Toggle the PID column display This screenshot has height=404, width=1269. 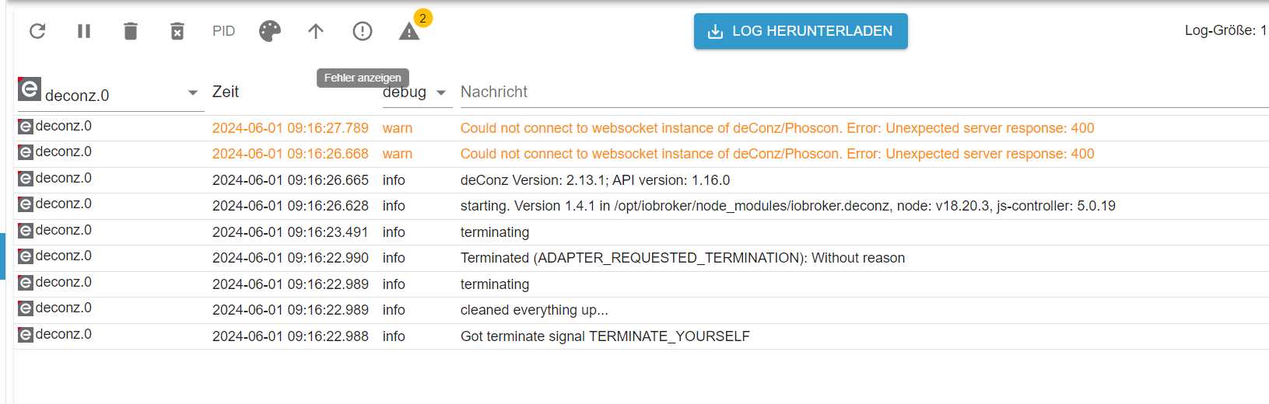point(223,31)
